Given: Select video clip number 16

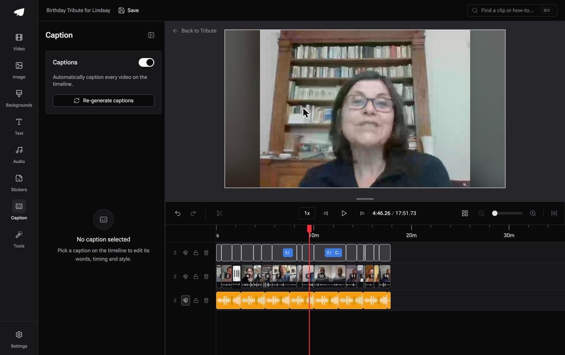Looking at the screenshot, I should 385,277.
